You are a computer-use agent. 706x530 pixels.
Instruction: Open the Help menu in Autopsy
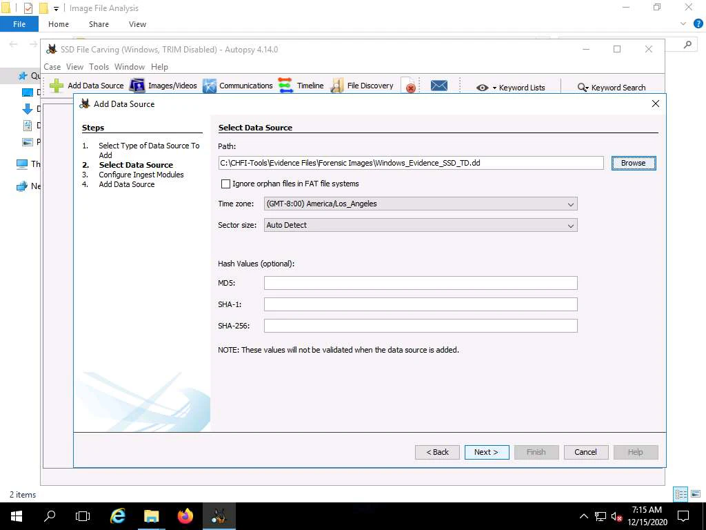[159, 67]
